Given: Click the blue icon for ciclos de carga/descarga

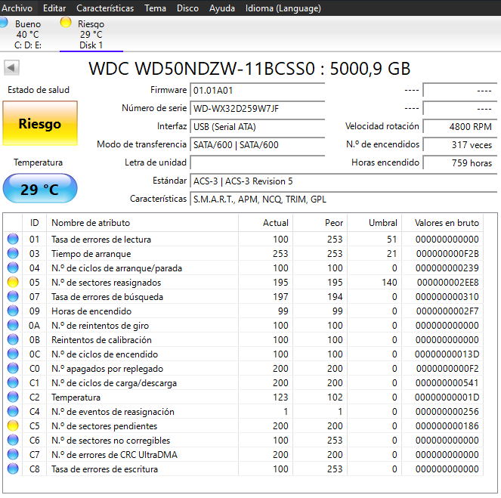Looking at the screenshot, I should [13, 382].
